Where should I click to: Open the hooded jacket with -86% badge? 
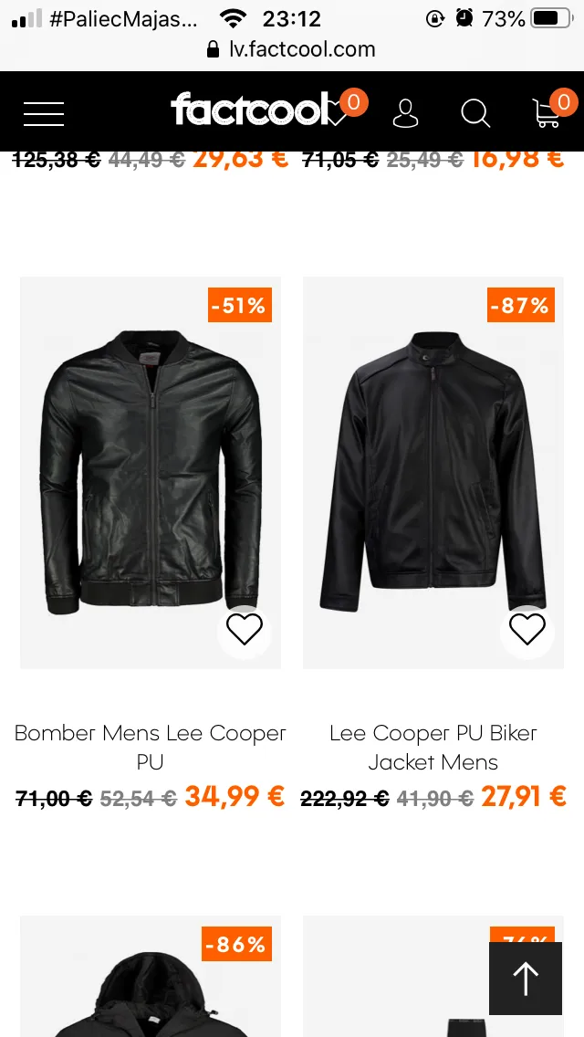pos(151,976)
